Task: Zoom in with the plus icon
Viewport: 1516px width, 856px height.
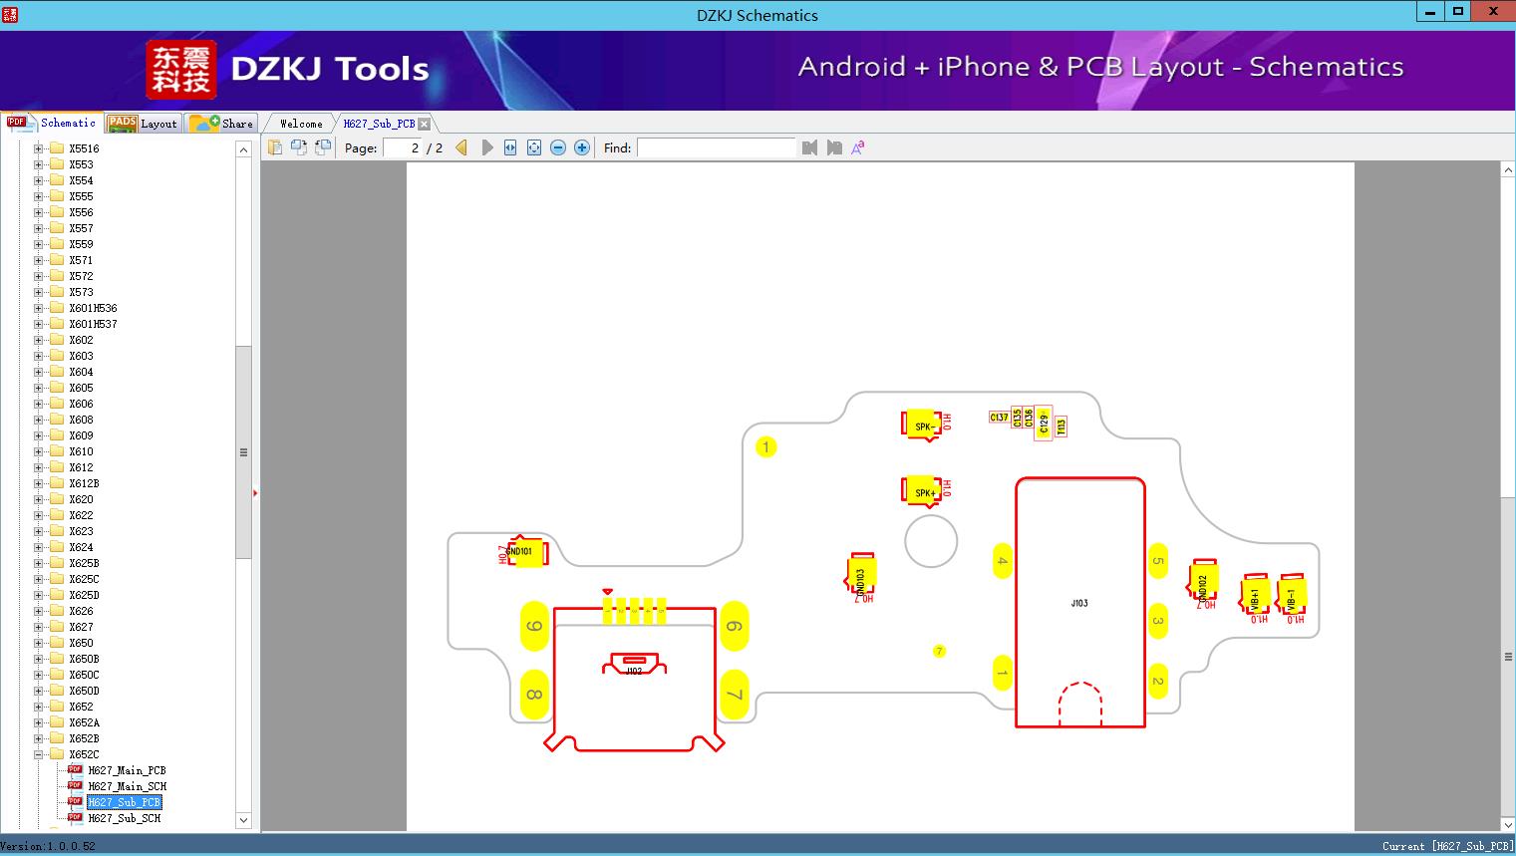Action: tap(582, 147)
